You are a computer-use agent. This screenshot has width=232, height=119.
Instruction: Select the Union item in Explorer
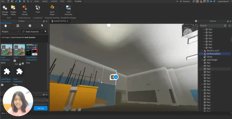pyautogui.click(x=209, y=57)
